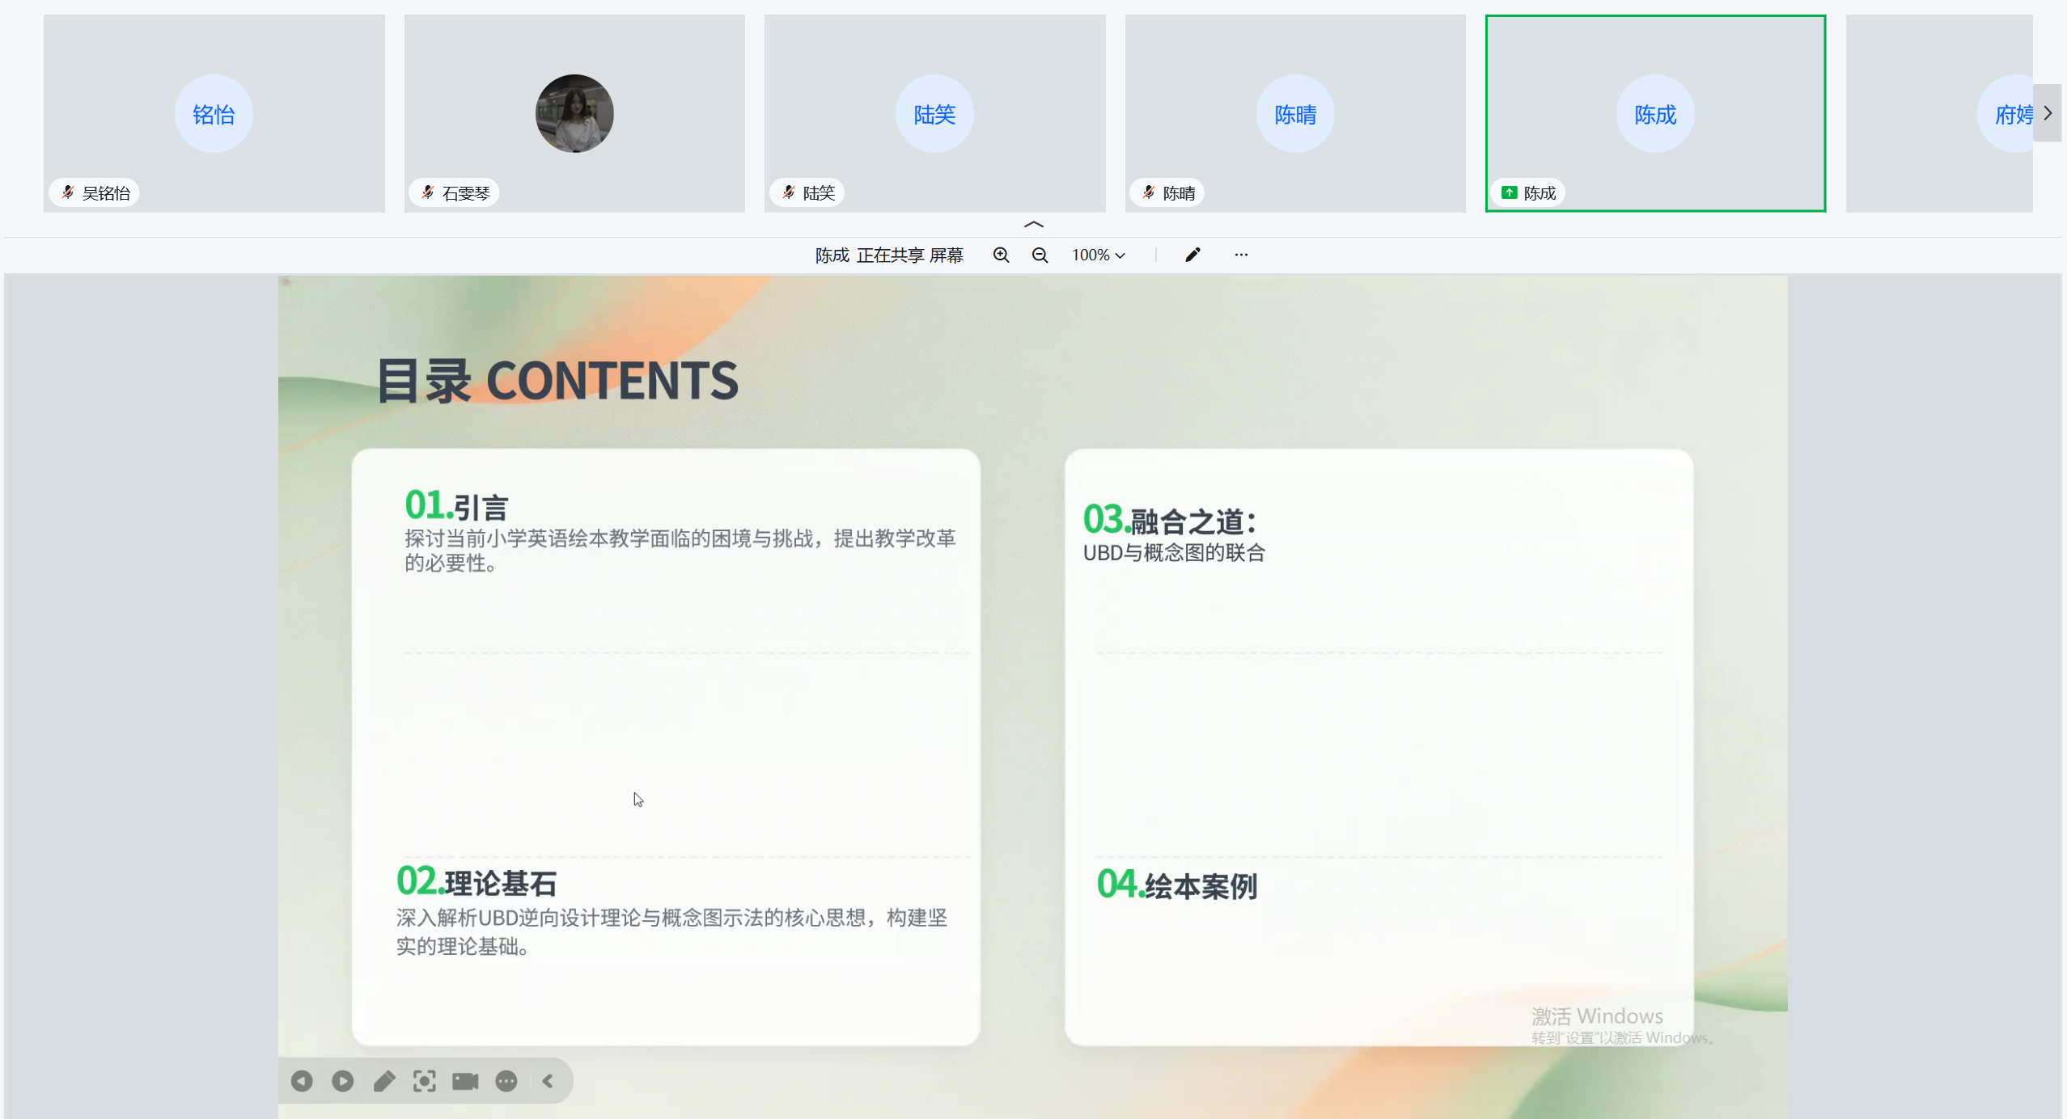Click 陈晴's muted microphone icon

(1149, 192)
